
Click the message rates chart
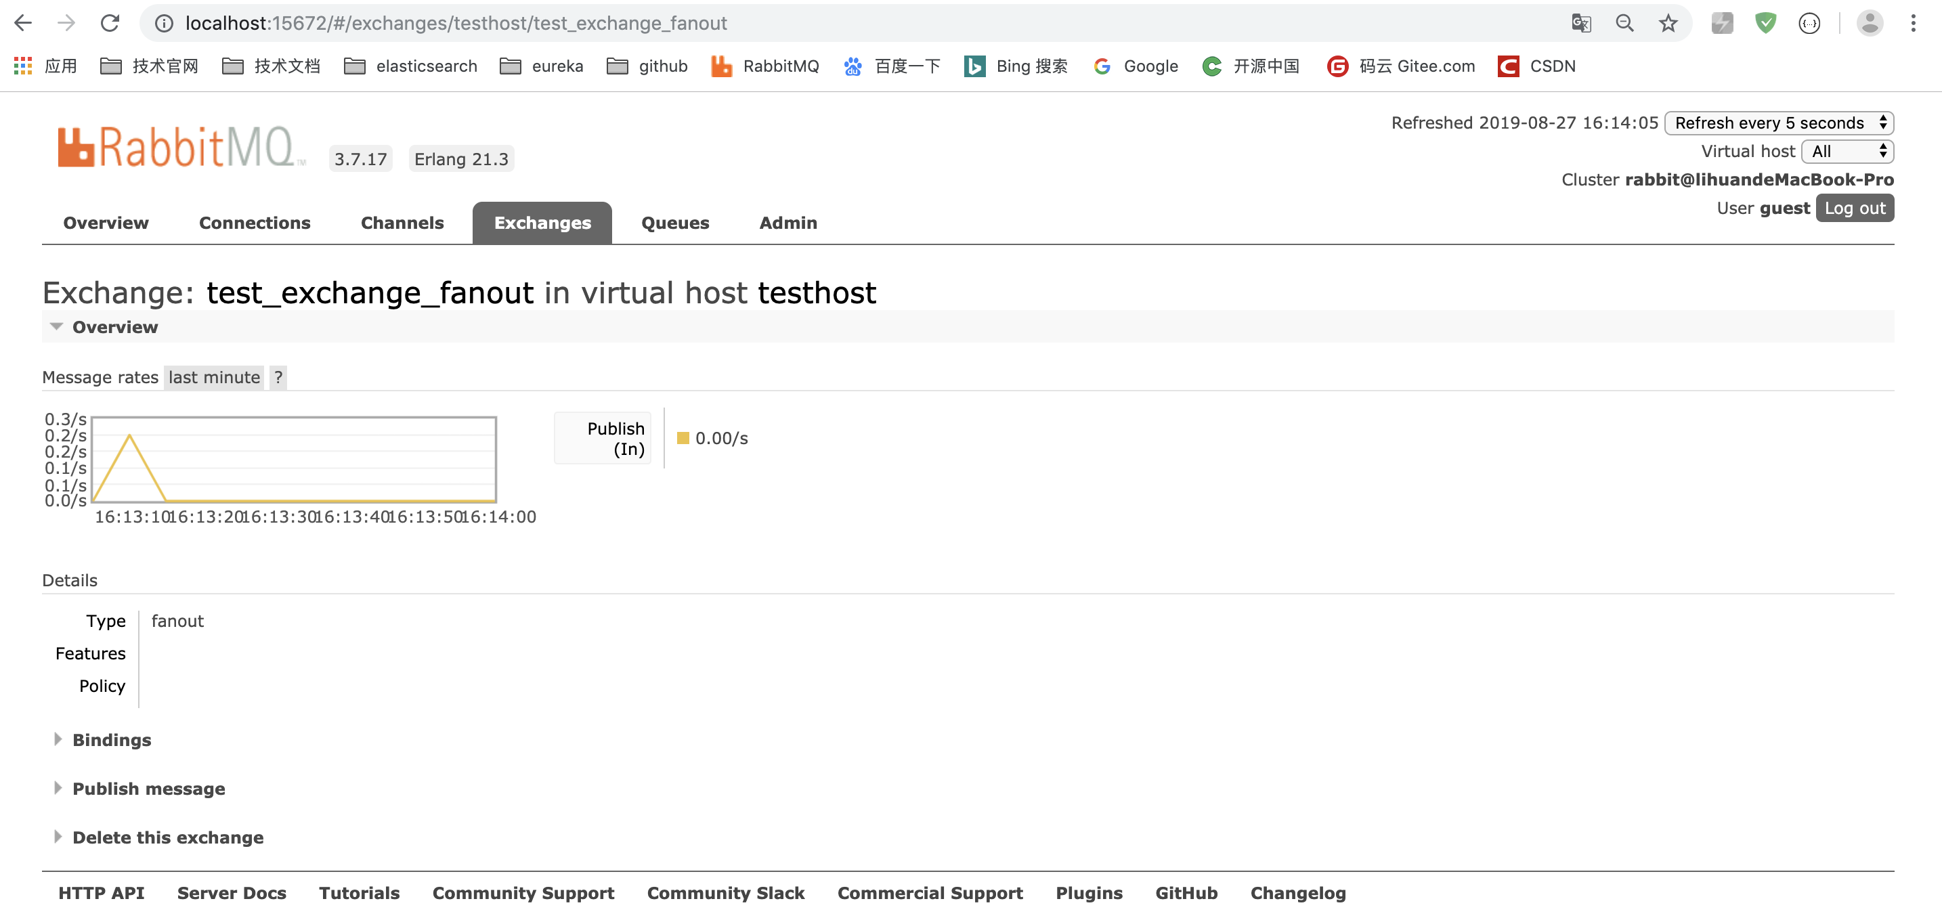[x=294, y=460]
